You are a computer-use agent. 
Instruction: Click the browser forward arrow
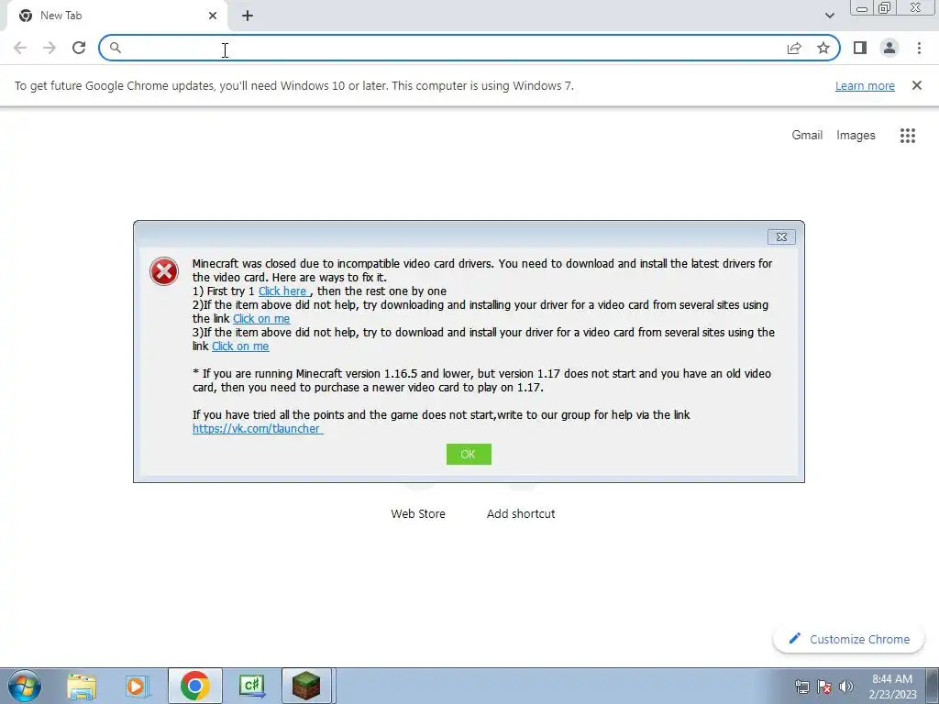click(50, 48)
